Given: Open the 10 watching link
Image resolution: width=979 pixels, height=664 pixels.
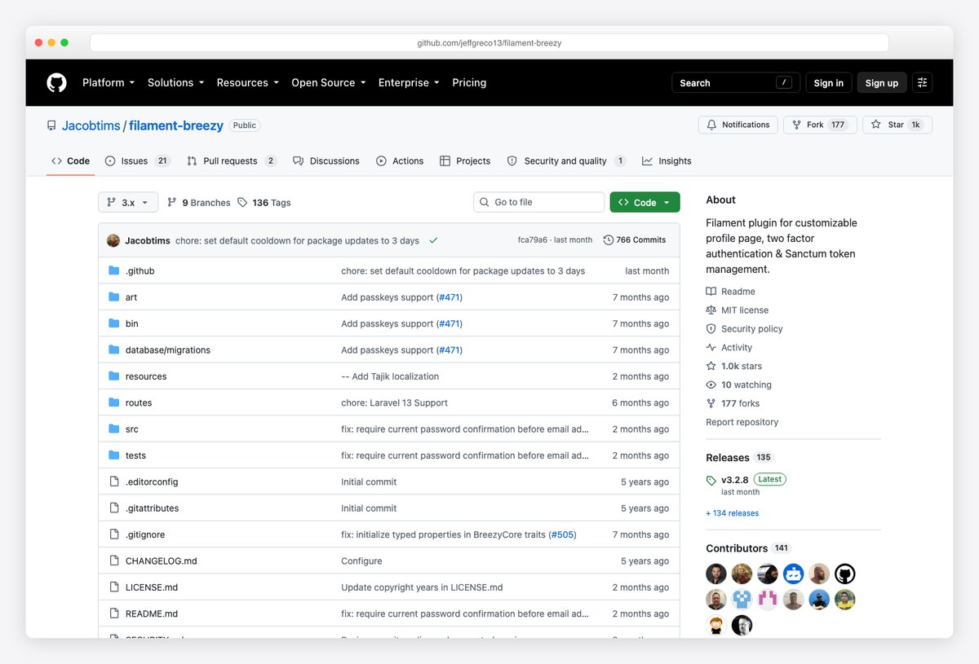Looking at the screenshot, I should pyautogui.click(x=738, y=385).
